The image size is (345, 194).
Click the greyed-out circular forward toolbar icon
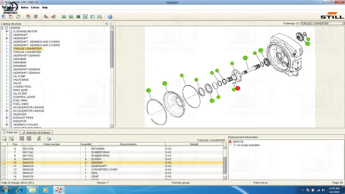point(36,16)
